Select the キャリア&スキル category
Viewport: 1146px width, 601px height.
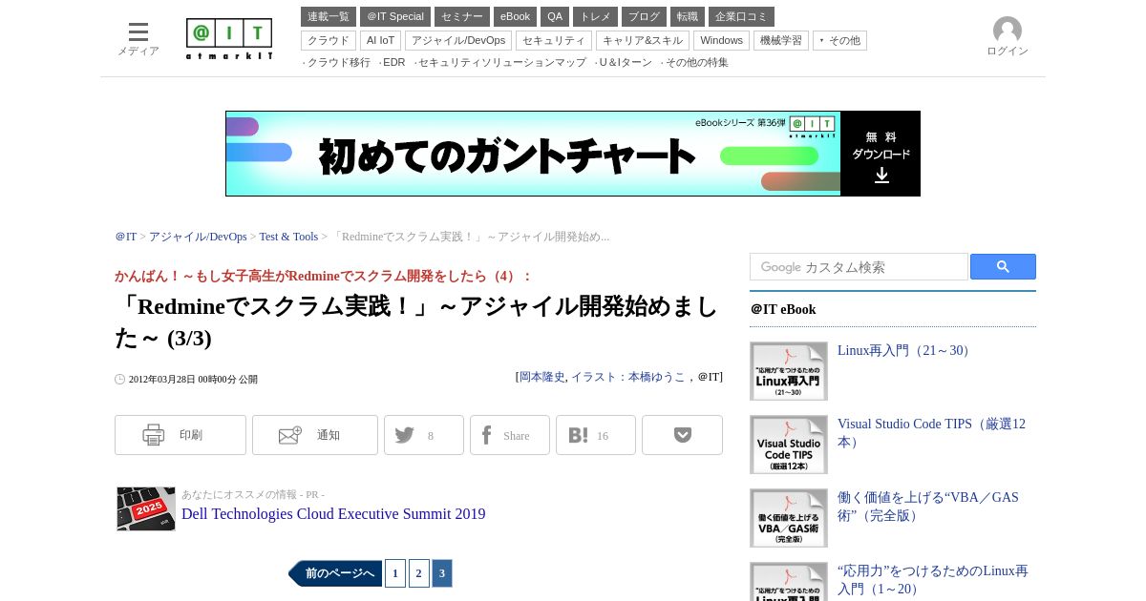point(643,41)
